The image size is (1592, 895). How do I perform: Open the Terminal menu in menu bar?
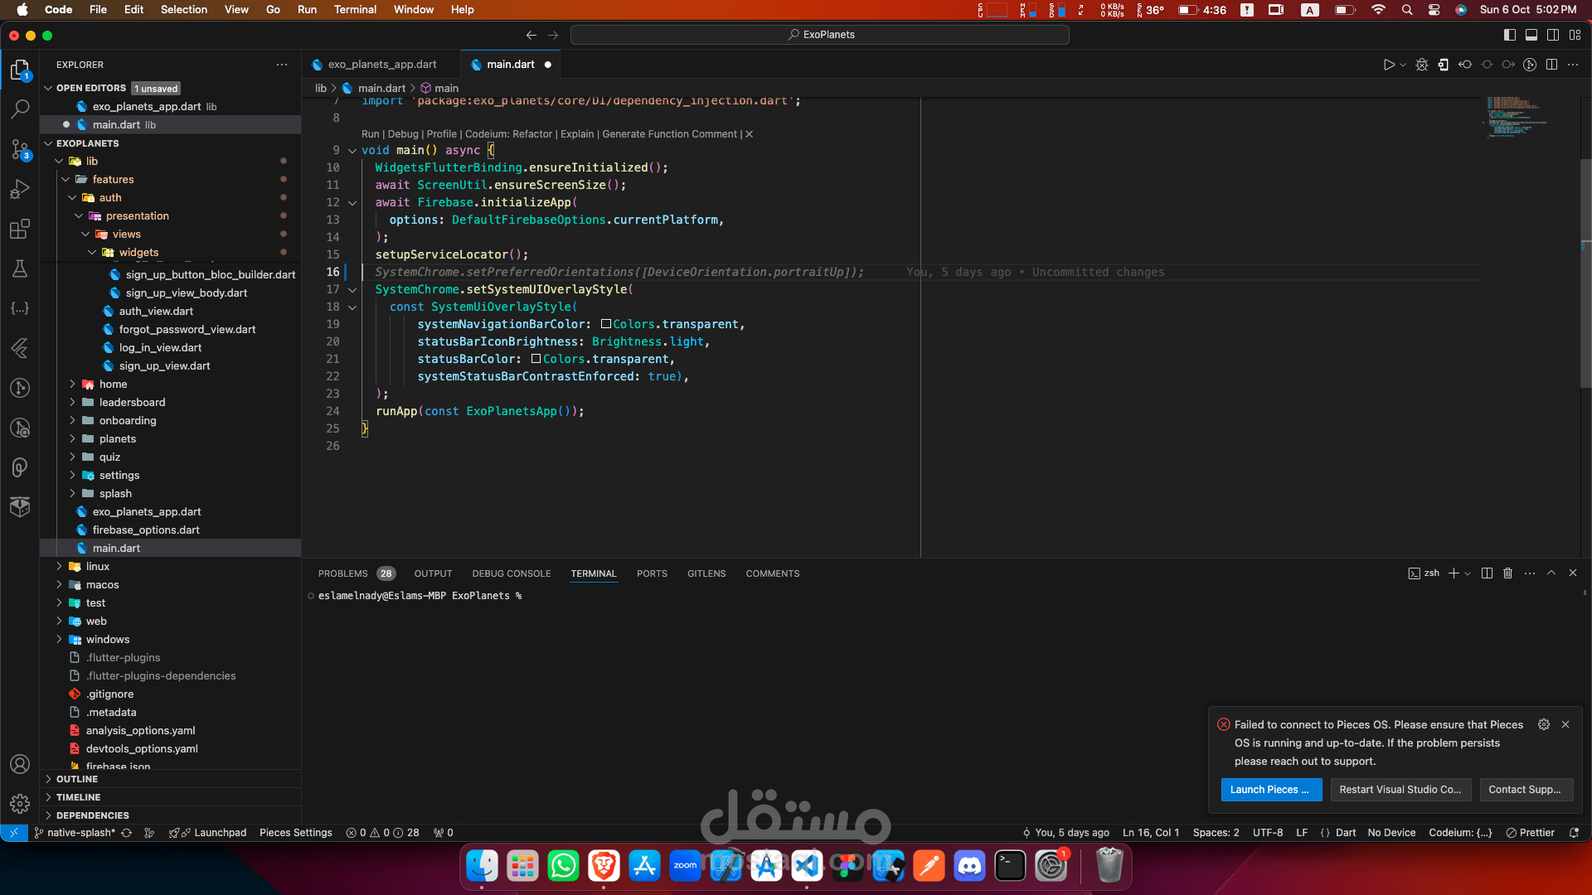355,9
